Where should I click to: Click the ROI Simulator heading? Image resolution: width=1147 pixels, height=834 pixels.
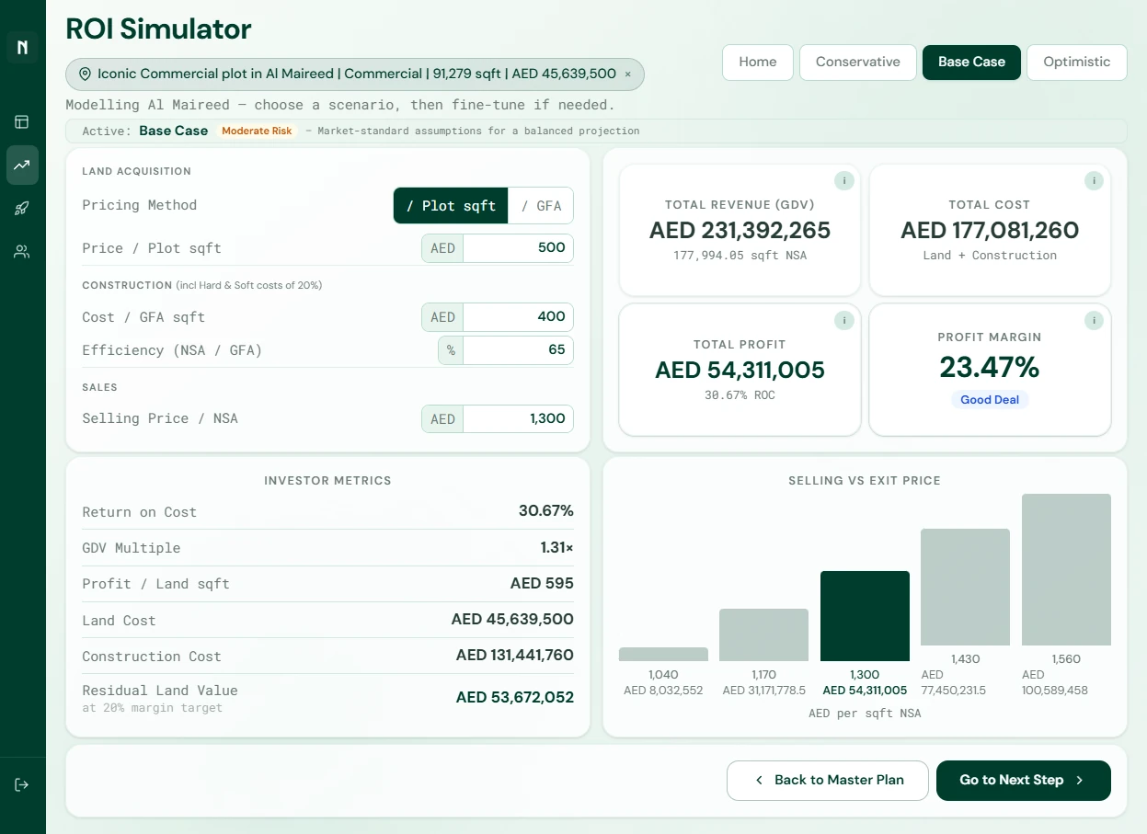(158, 29)
